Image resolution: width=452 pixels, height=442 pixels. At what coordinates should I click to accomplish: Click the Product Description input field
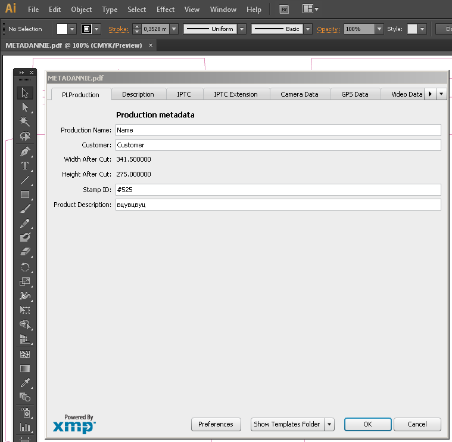coord(278,205)
